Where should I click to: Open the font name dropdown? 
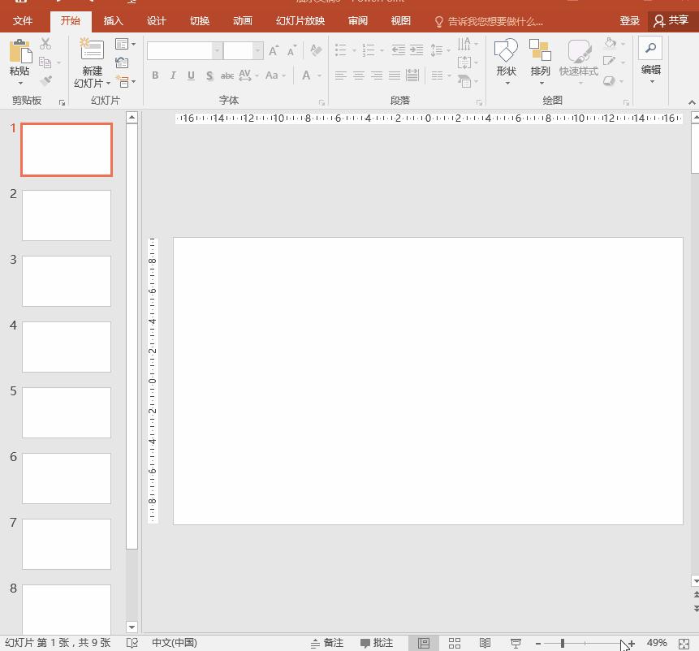[217, 51]
